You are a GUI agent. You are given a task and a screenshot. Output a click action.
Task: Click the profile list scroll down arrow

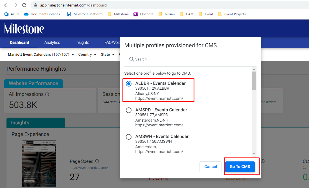254,154
